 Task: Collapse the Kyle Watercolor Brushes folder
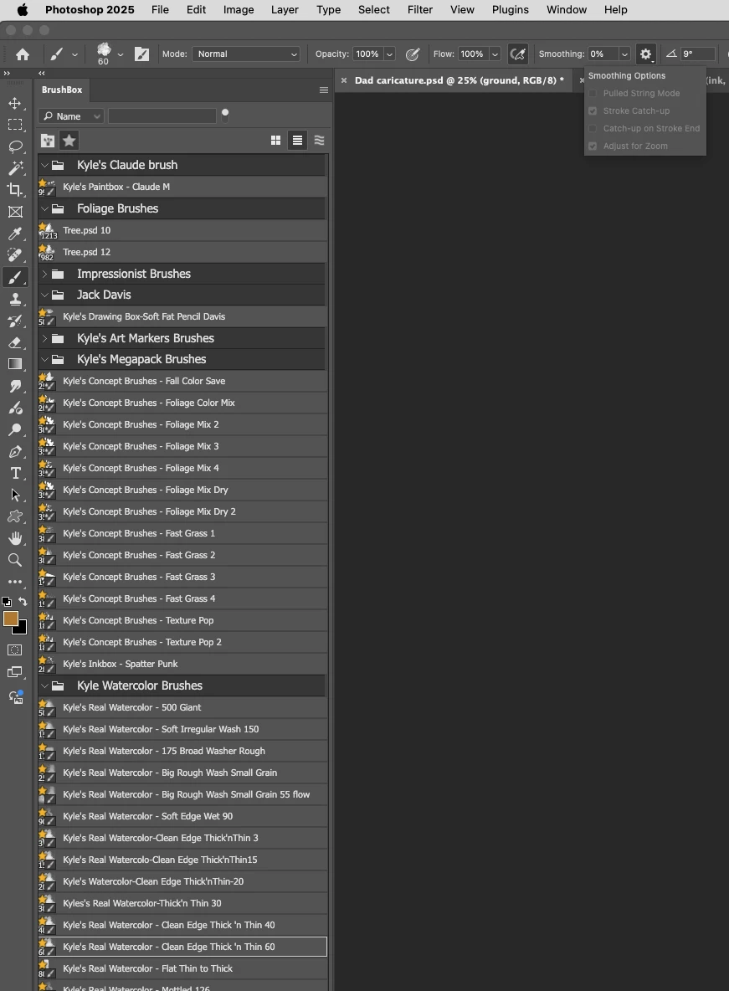44,685
